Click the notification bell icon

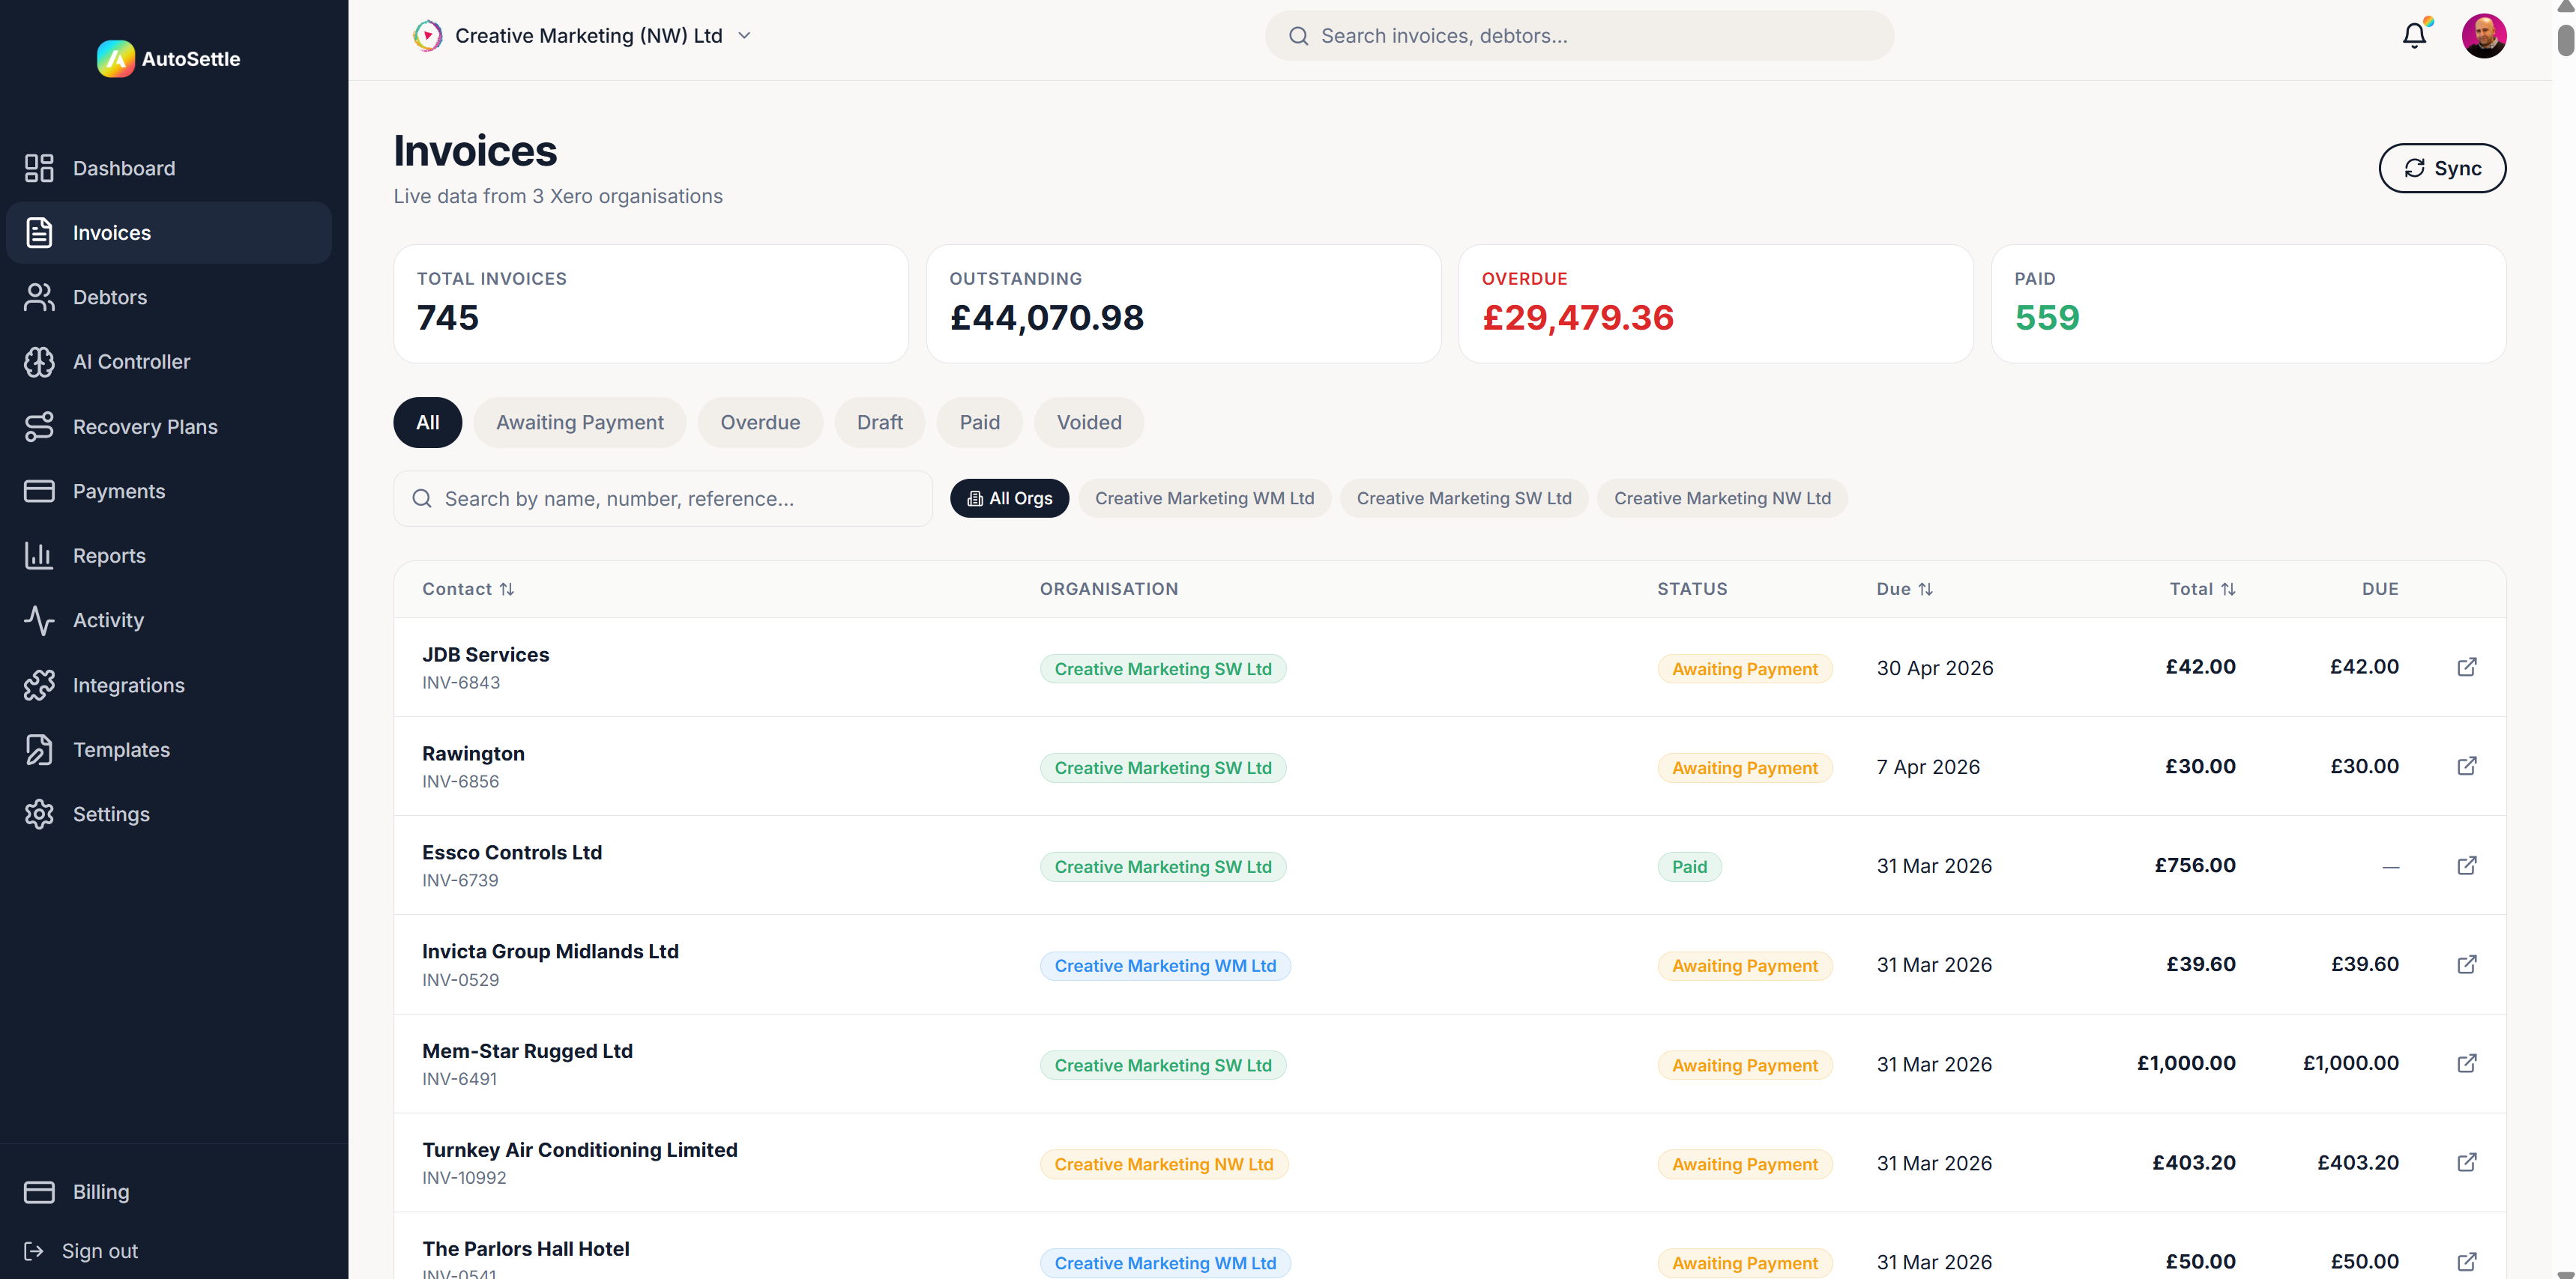tap(2414, 36)
